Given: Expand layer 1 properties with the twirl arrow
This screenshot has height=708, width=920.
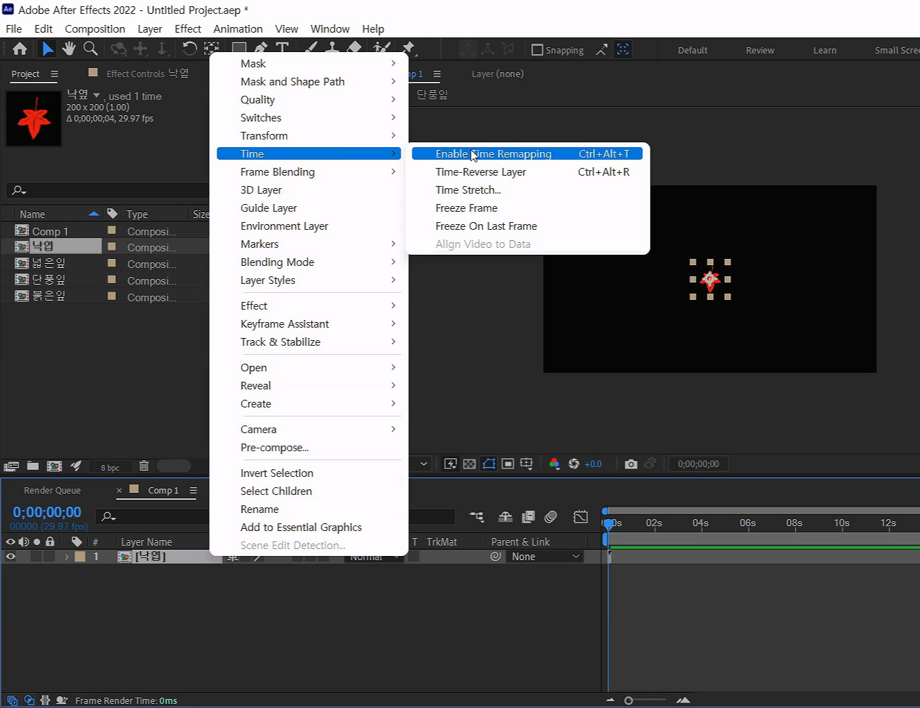Looking at the screenshot, I should tap(67, 557).
